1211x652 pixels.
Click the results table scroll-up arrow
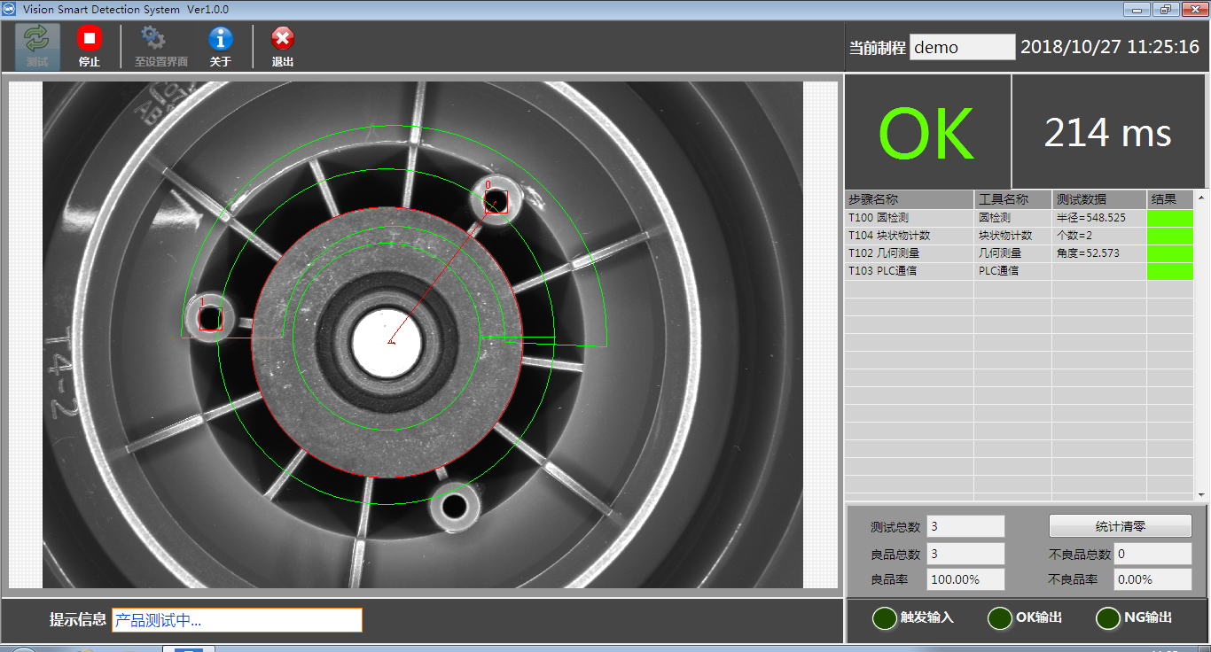pyautogui.click(x=1201, y=198)
